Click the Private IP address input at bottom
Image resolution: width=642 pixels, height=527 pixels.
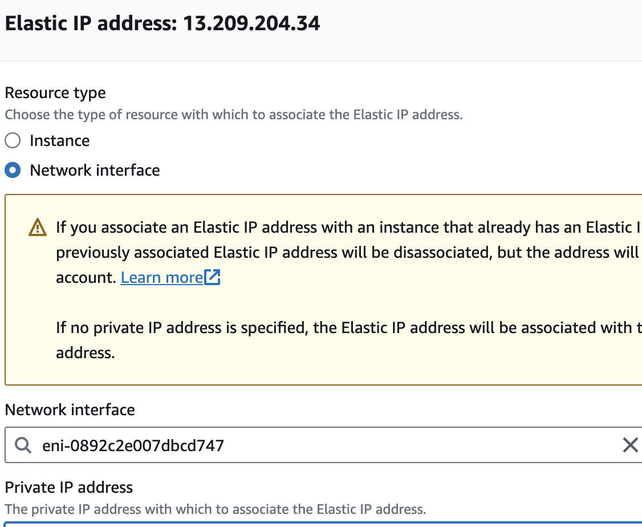319,524
